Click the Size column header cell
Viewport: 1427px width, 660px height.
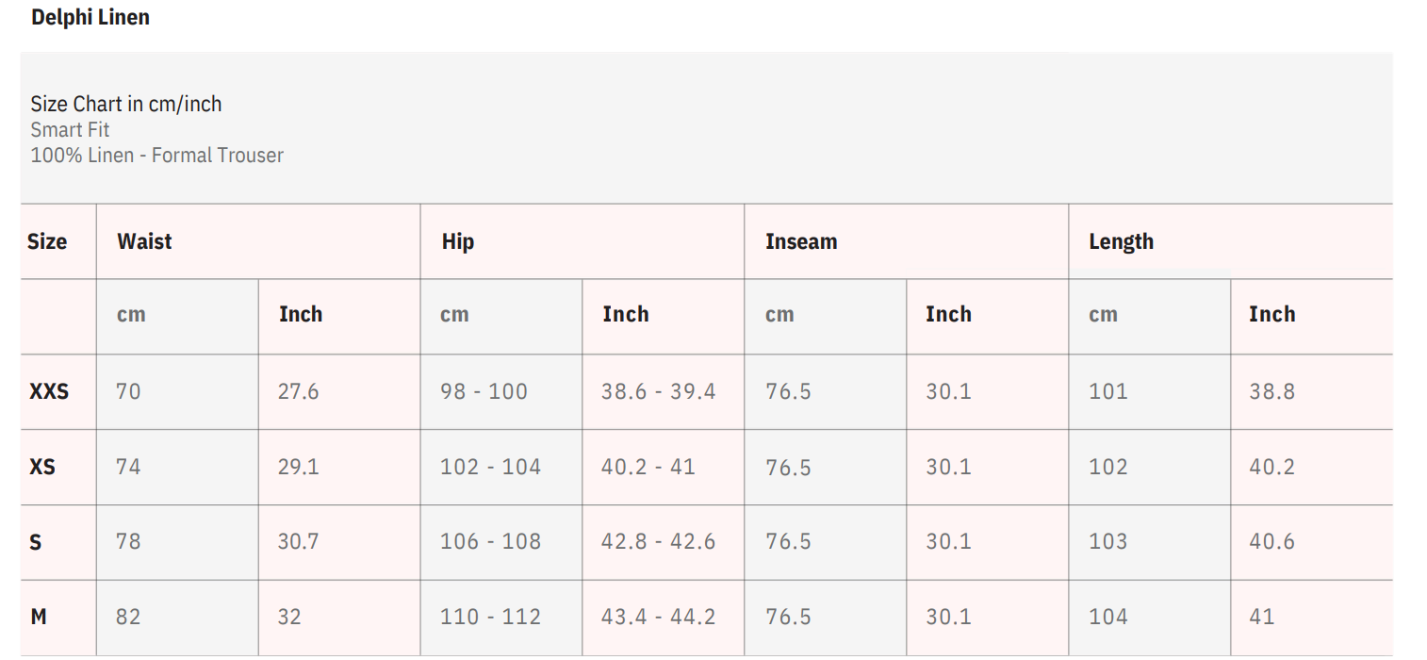[x=47, y=241]
